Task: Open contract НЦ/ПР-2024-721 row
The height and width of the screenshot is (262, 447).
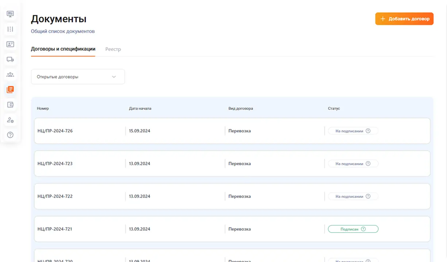Action: [x=55, y=229]
